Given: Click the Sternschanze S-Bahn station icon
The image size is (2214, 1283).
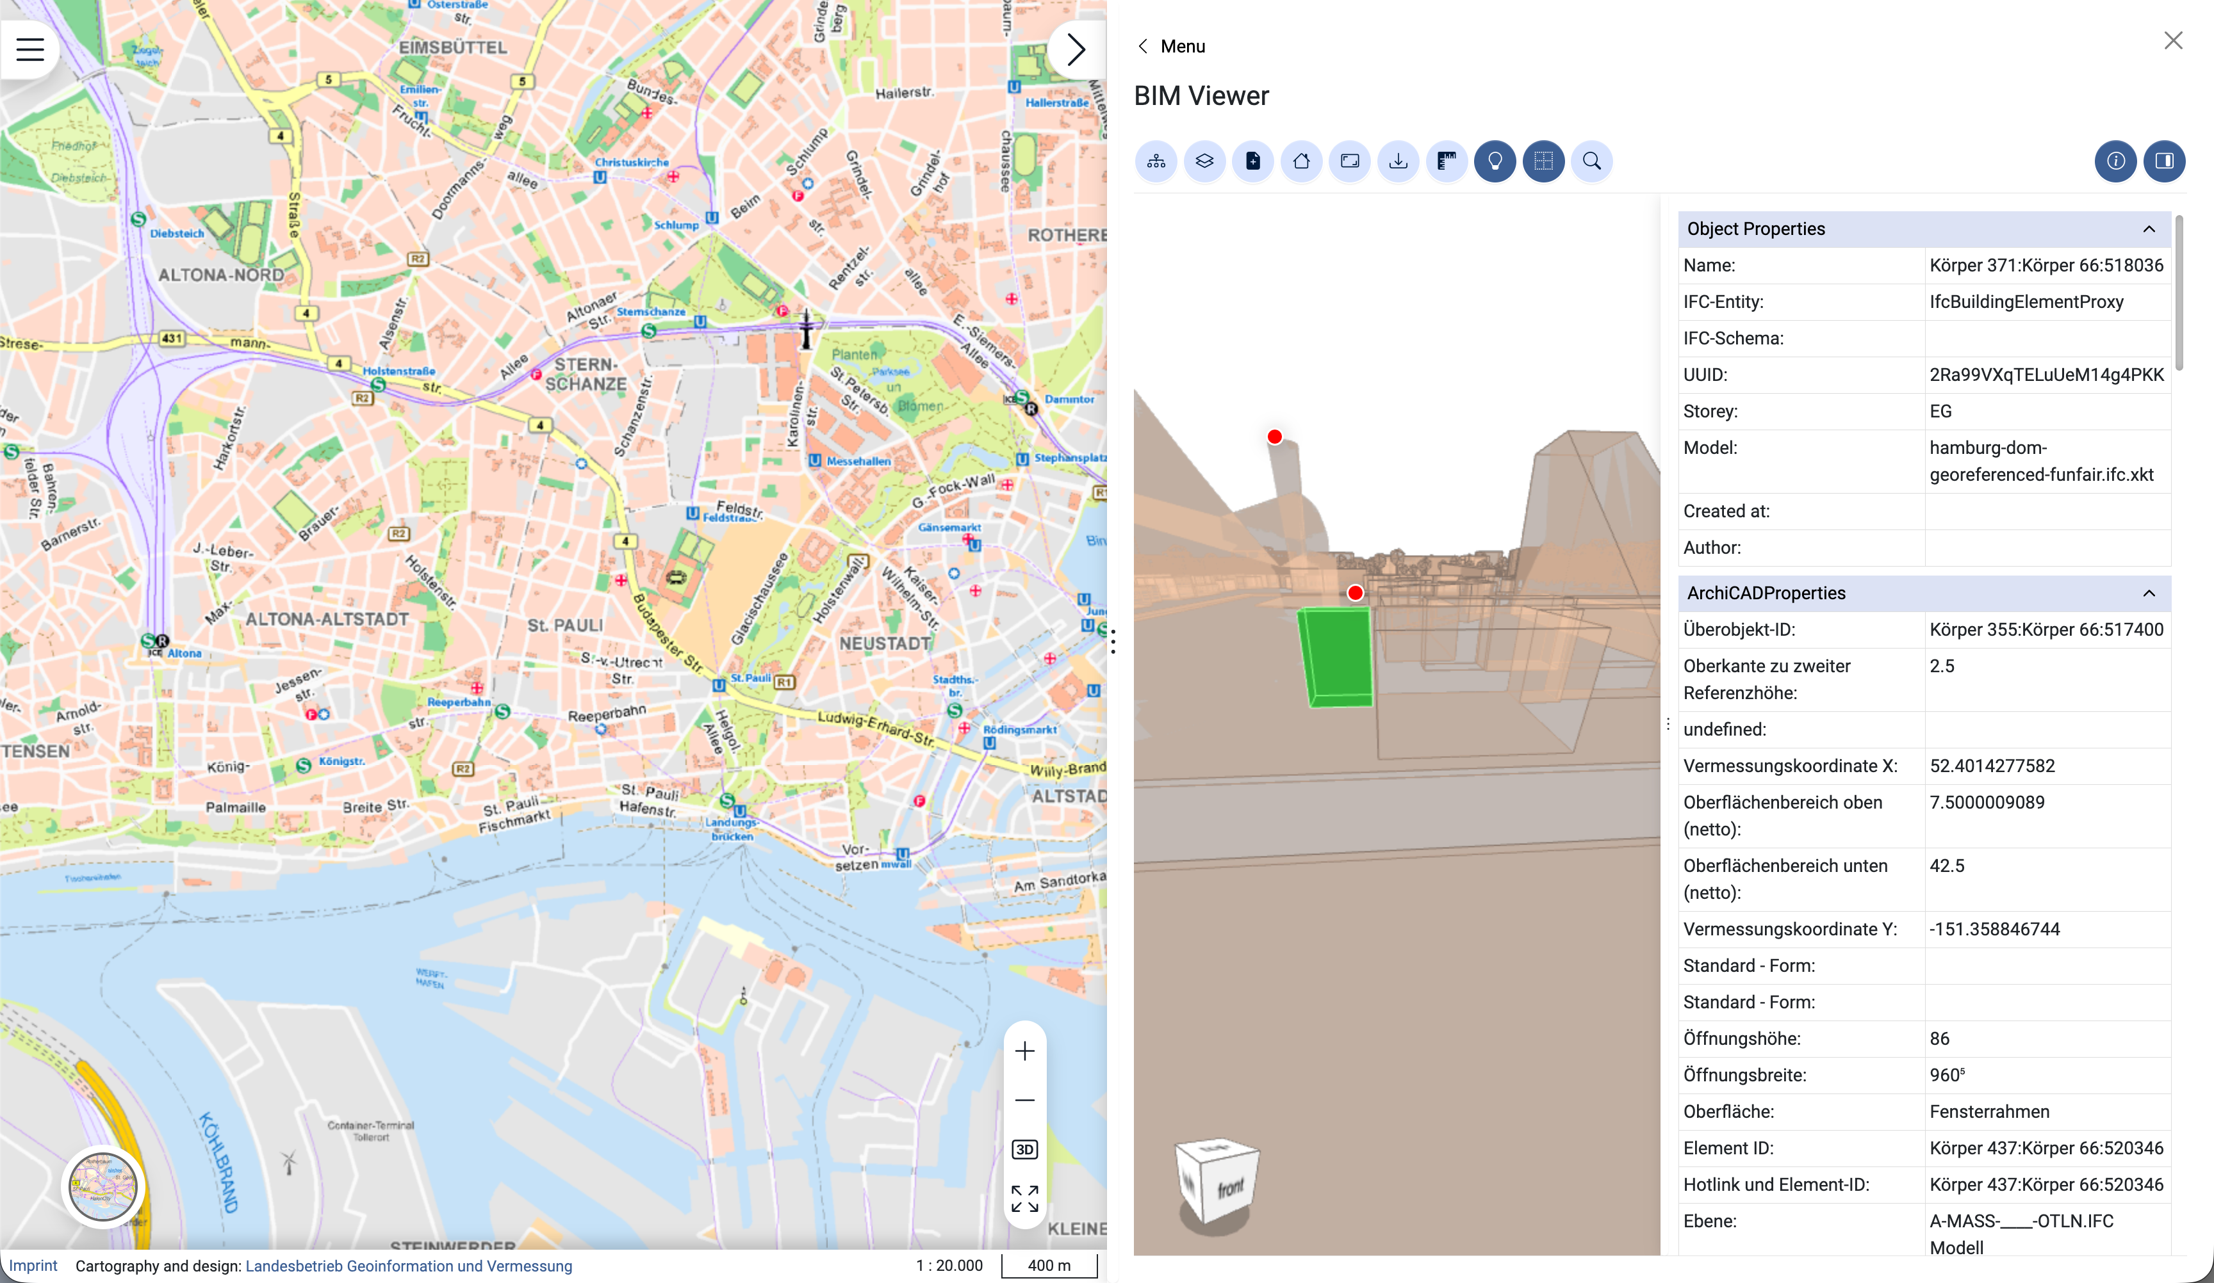Looking at the screenshot, I should coord(648,331).
